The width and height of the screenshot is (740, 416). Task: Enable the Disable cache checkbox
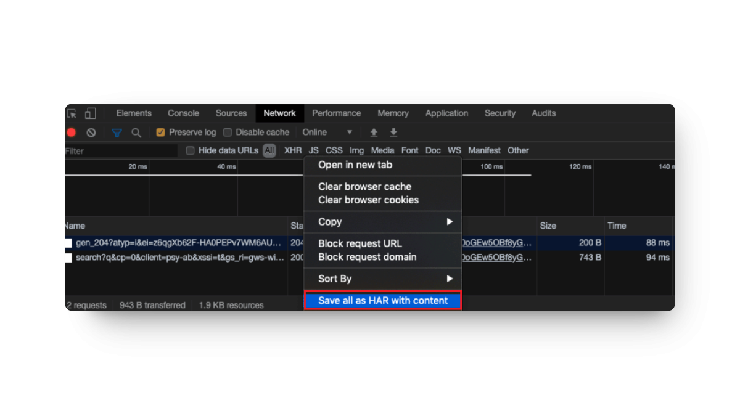[x=227, y=132]
